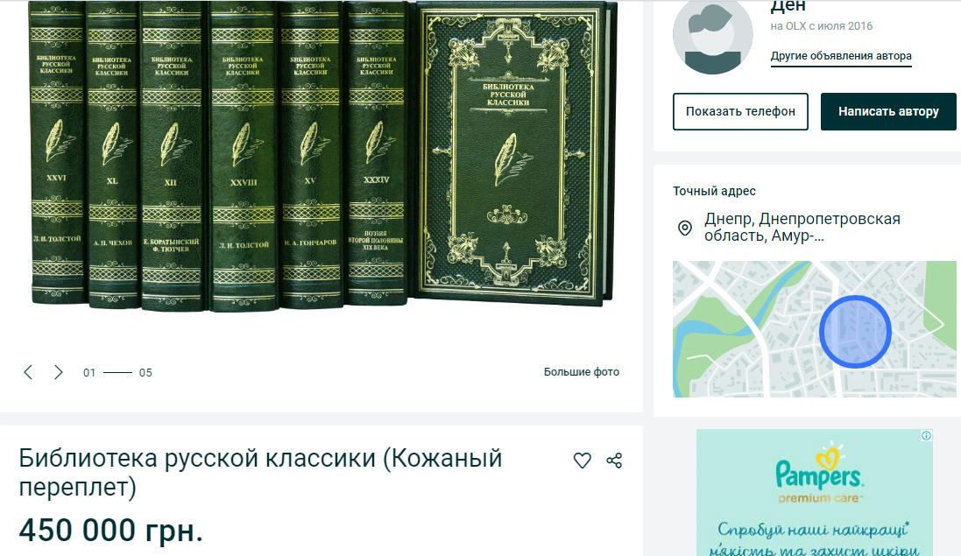Show seller's phone number

pyautogui.click(x=740, y=111)
